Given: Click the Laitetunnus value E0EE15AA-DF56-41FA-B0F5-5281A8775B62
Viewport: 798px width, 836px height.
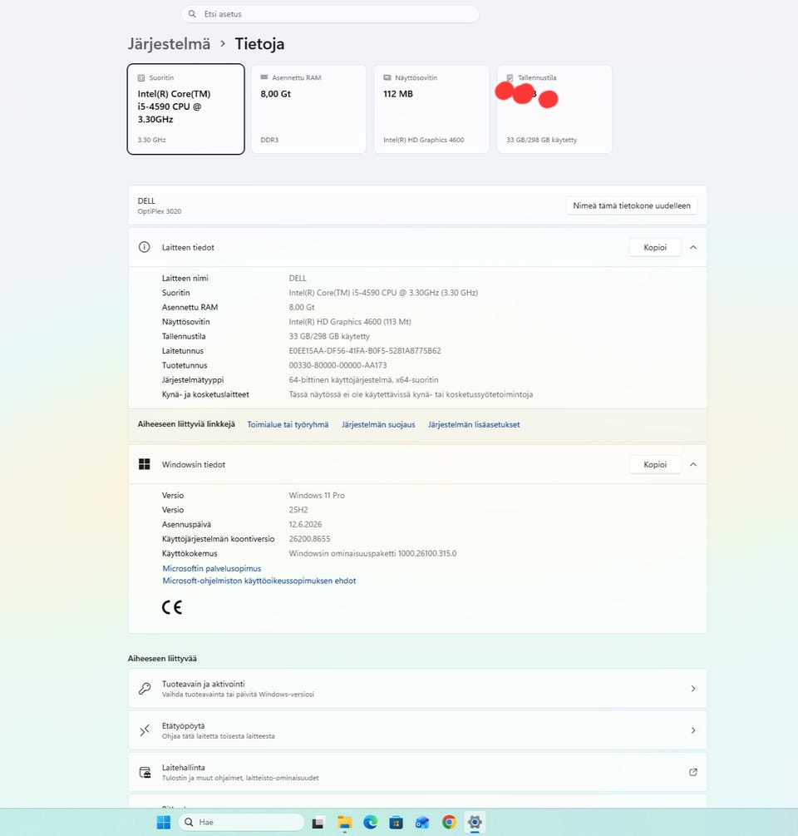Looking at the screenshot, I should [x=365, y=351].
